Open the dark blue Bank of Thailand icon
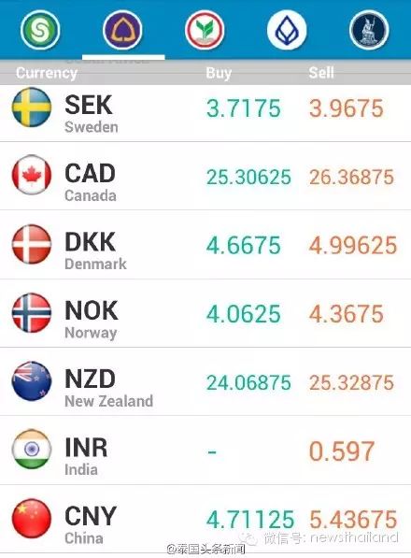411x558 pixels. point(369,30)
